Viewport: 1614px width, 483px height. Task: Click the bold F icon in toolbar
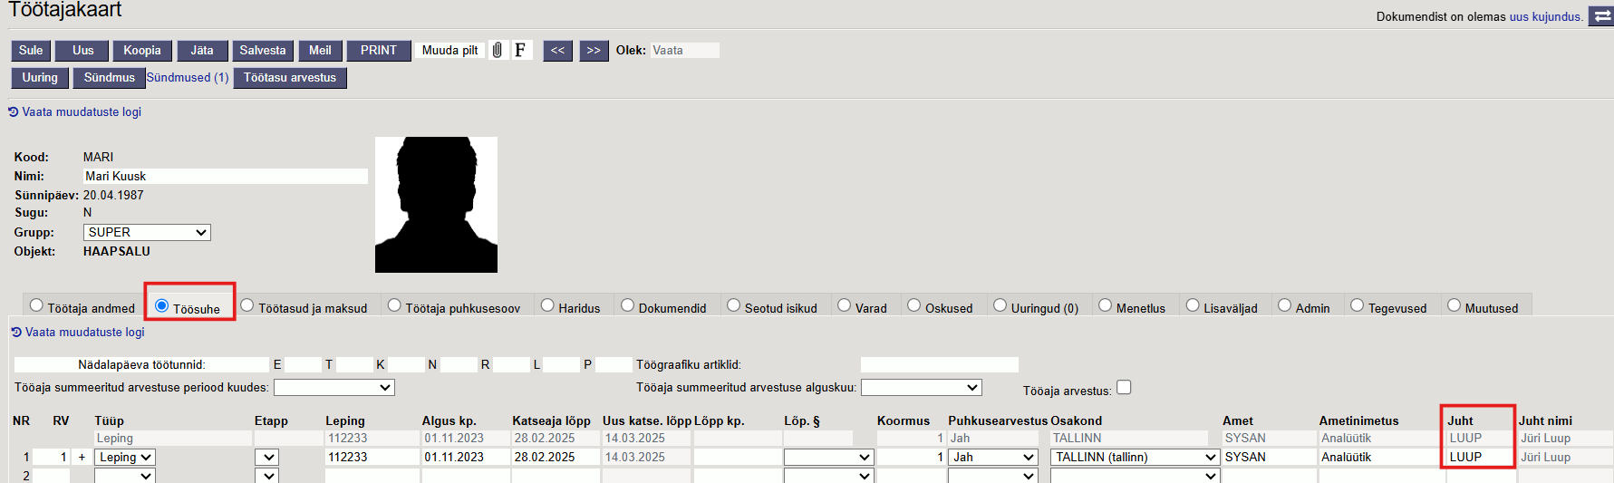click(520, 51)
